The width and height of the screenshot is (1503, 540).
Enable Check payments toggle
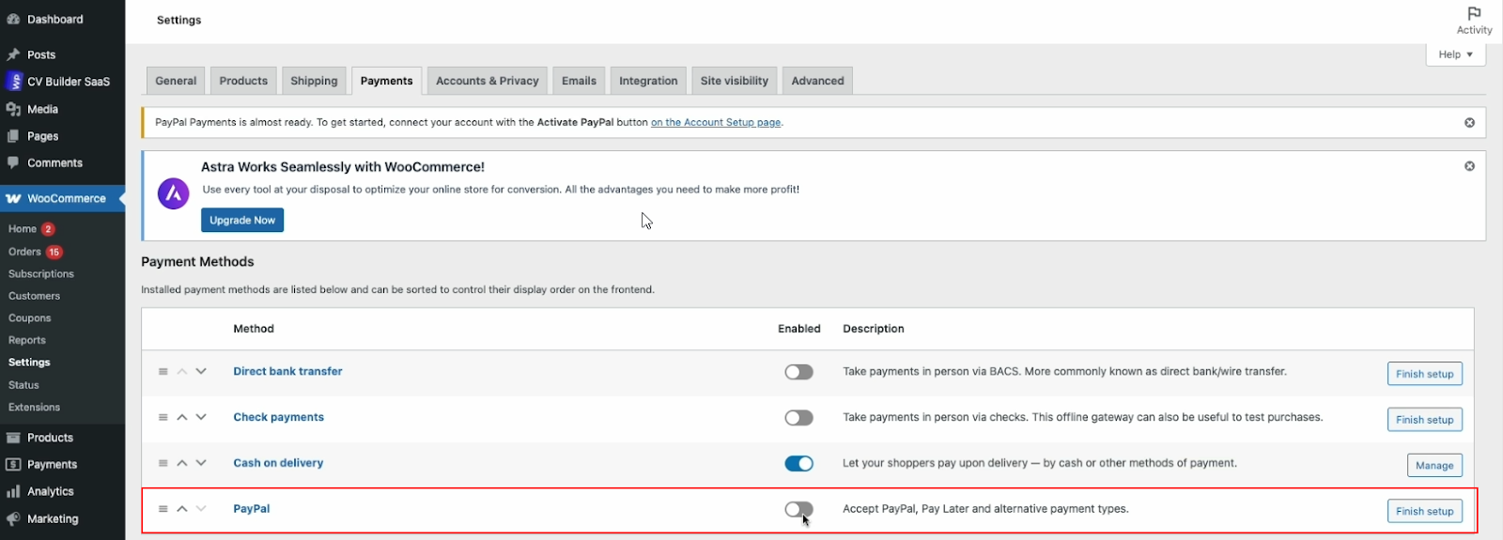coord(799,418)
